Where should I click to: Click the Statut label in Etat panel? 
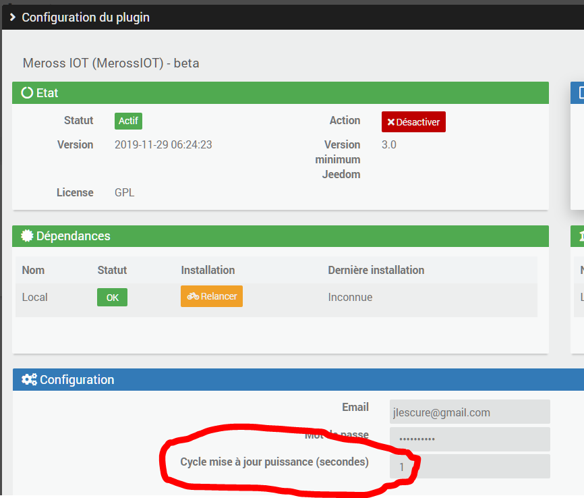click(x=79, y=120)
